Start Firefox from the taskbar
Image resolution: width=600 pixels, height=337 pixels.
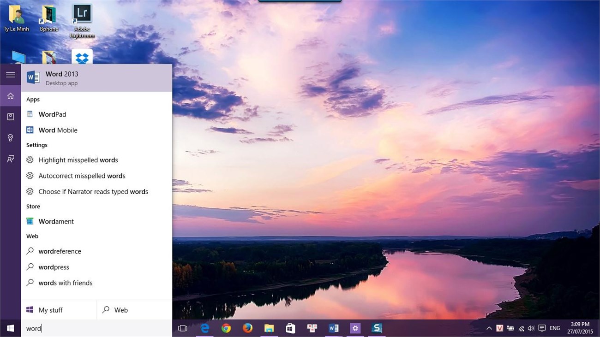coord(247,328)
